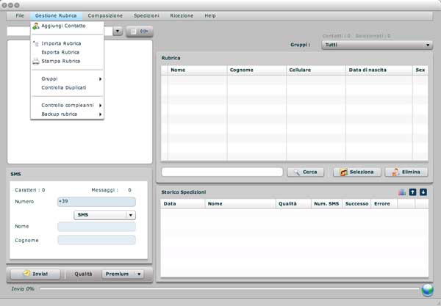
Task: Open the Qualità Premium dropdown
Action: point(123,274)
